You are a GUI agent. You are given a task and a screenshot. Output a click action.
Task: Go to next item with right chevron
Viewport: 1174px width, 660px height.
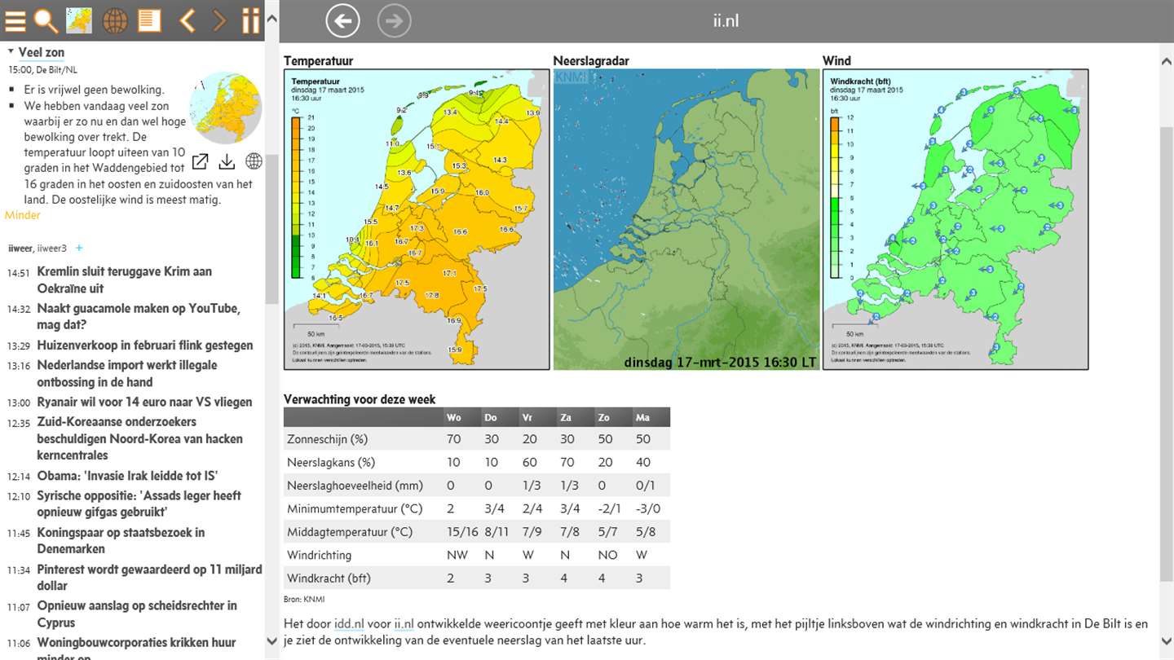coord(219,20)
